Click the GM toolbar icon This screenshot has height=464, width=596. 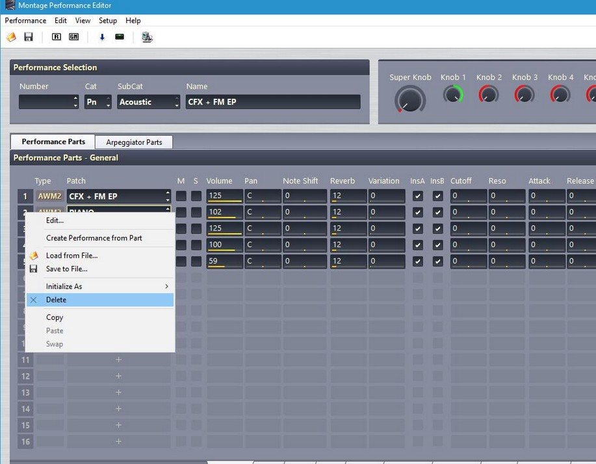(73, 37)
